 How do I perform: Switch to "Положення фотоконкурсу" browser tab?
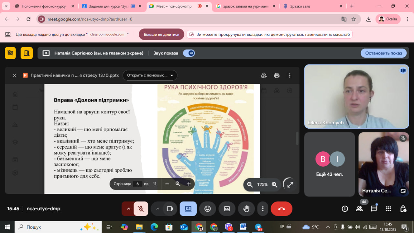pos(43,6)
